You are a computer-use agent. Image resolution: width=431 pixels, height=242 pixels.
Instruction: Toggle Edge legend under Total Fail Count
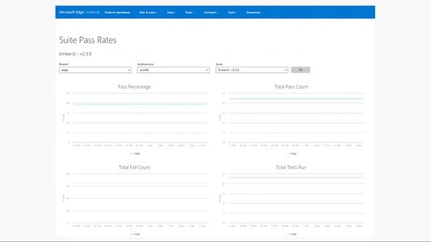point(135,234)
